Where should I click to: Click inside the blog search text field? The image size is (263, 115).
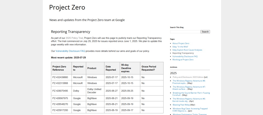[185, 32]
